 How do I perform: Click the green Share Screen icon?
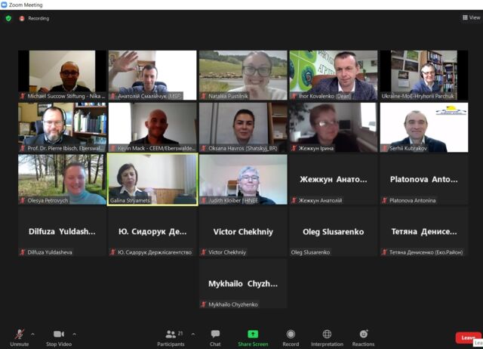tap(253, 334)
